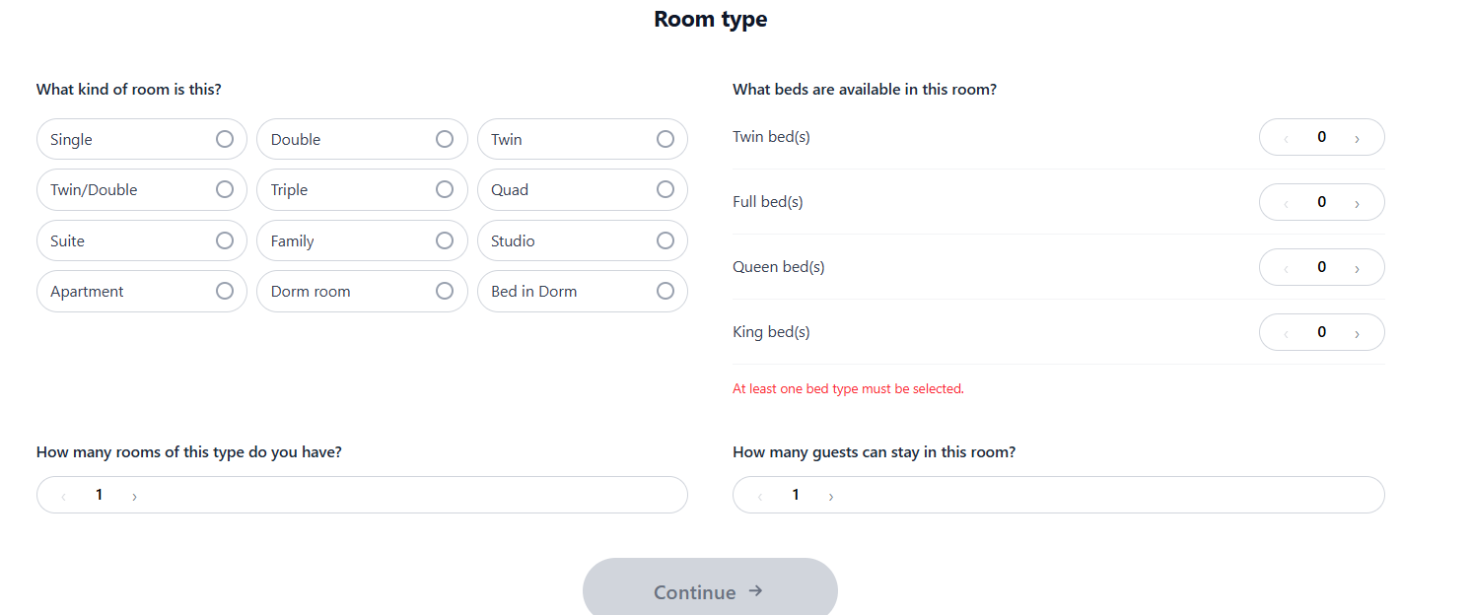Select the Suite room type
The height and width of the screenshot is (615, 1471).
tap(142, 240)
